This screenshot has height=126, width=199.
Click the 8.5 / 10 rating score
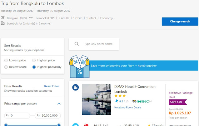[x=124, y=101]
